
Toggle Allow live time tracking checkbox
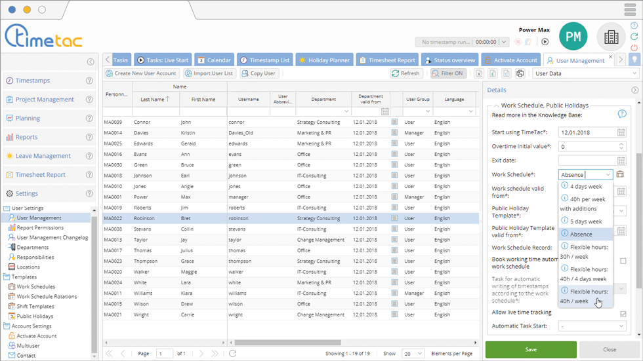coord(623,313)
